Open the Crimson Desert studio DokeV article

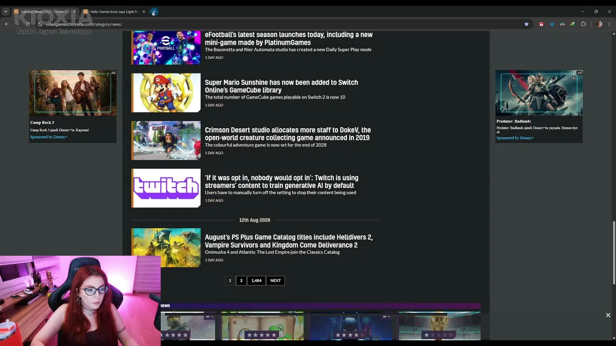(x=288, y=134)
